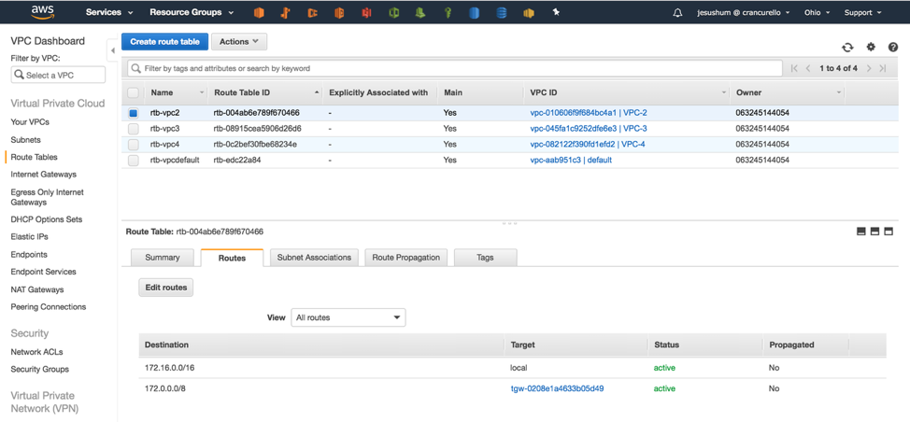Check the rtb-vpc3 row checkbox

click(x=133, y=129)
